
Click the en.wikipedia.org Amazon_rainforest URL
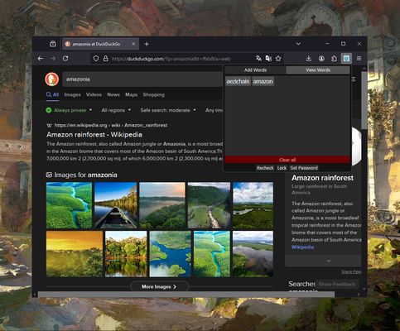111,125
